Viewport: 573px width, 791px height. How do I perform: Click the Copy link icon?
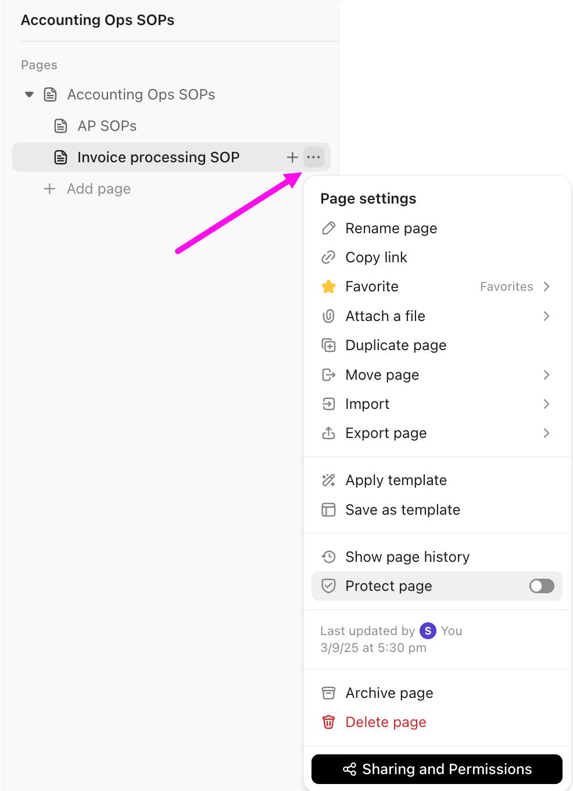point(329,257)
